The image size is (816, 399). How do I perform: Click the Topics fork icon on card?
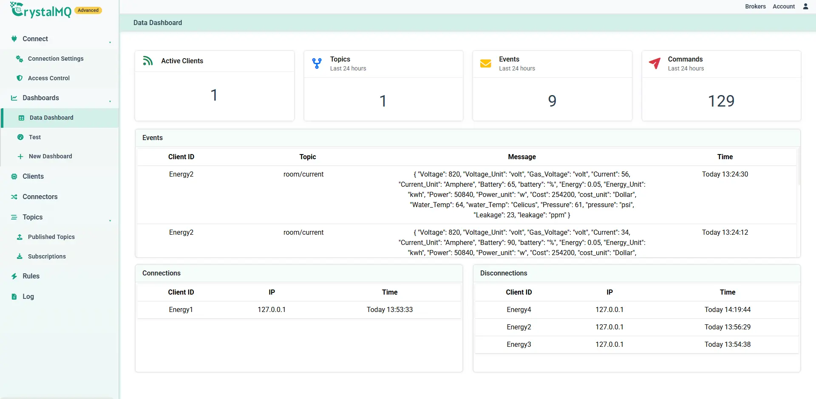[x=317, y=63]
